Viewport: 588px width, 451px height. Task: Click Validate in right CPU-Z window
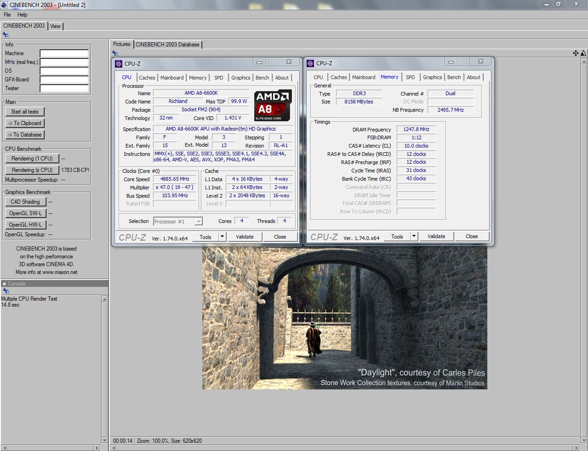click(436, 236)
